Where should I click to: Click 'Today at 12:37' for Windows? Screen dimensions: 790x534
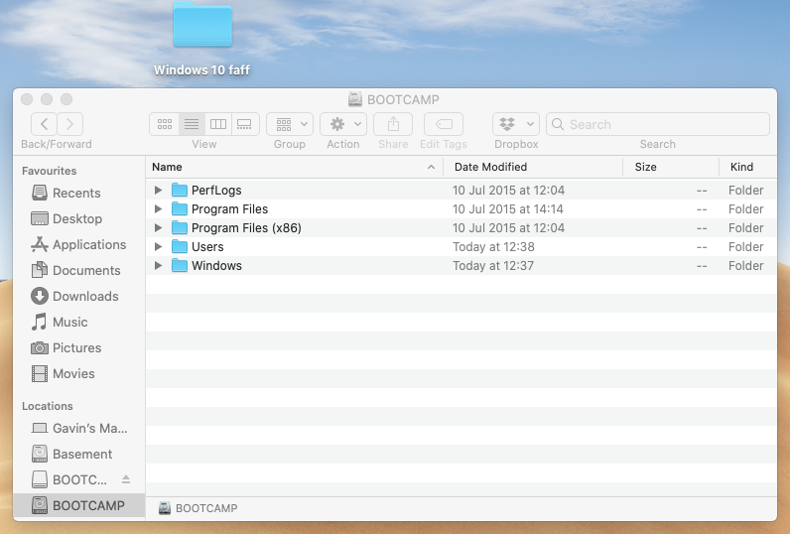click(x=492, y=265)
